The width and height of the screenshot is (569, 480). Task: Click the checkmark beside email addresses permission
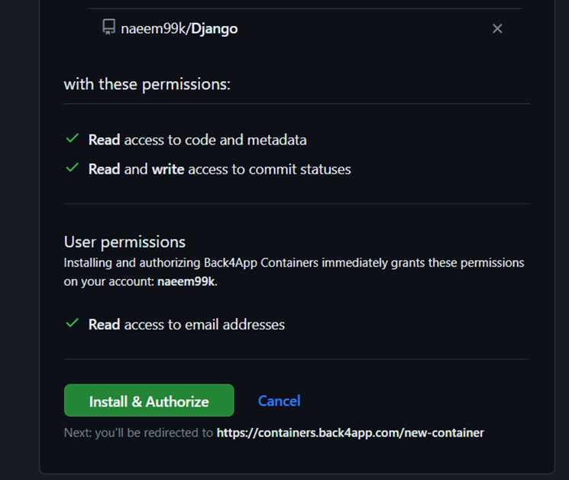(x=73, y=323)
